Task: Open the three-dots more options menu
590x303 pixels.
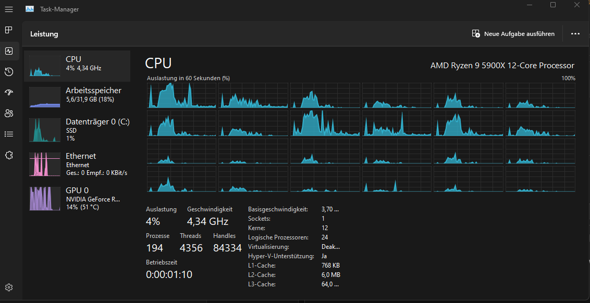Action: coord(575,34)
